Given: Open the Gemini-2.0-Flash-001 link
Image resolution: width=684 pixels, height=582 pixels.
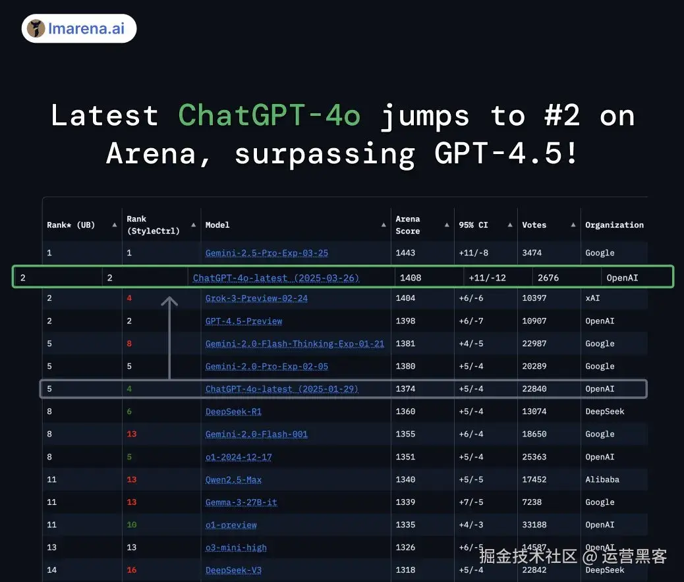Looking at the screenshot, I should click(x=256, y=435).
